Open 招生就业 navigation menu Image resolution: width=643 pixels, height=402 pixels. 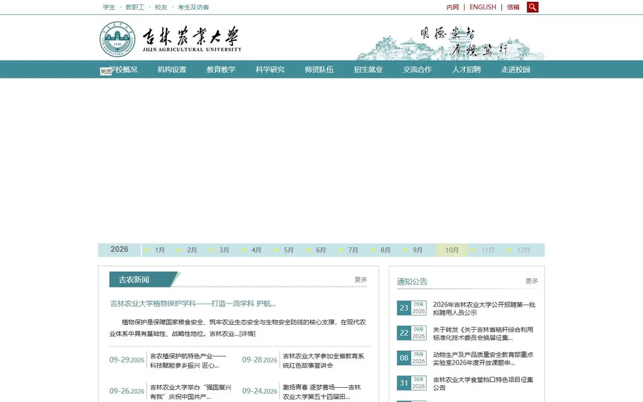(368, 69)
